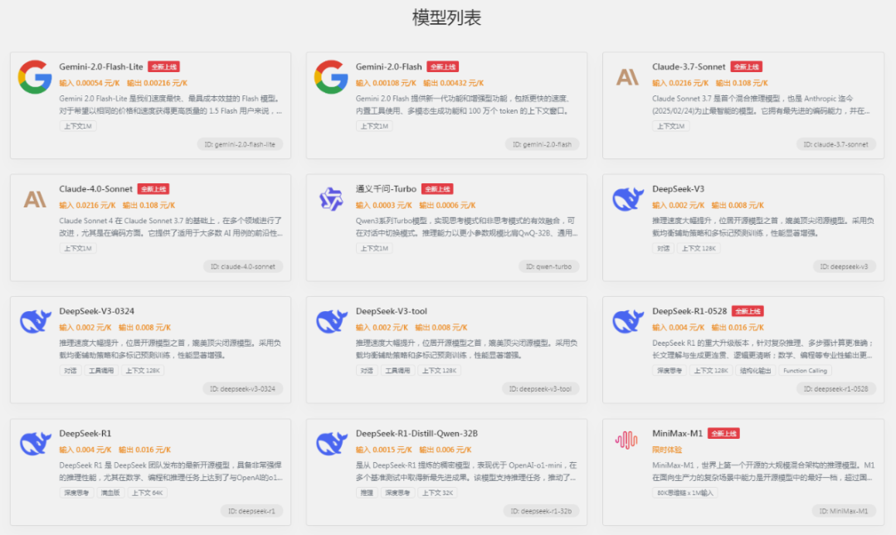Click the whale logo on DeepSeek-R1-0528 card
The width and height of the screenshot is (896, 535).
click(x=627, y=321)
